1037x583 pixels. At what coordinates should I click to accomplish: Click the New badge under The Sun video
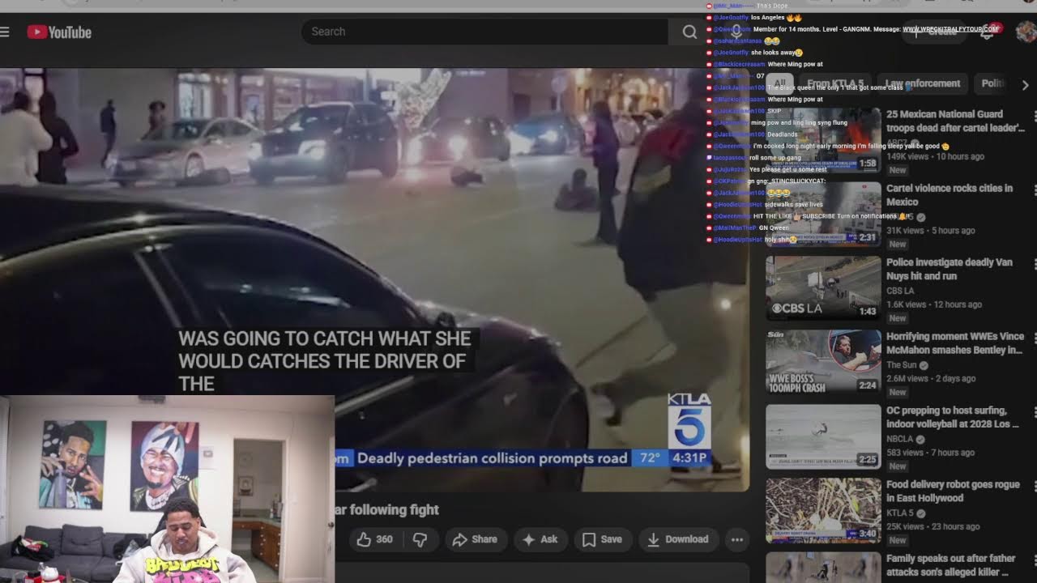pos(898,393)
